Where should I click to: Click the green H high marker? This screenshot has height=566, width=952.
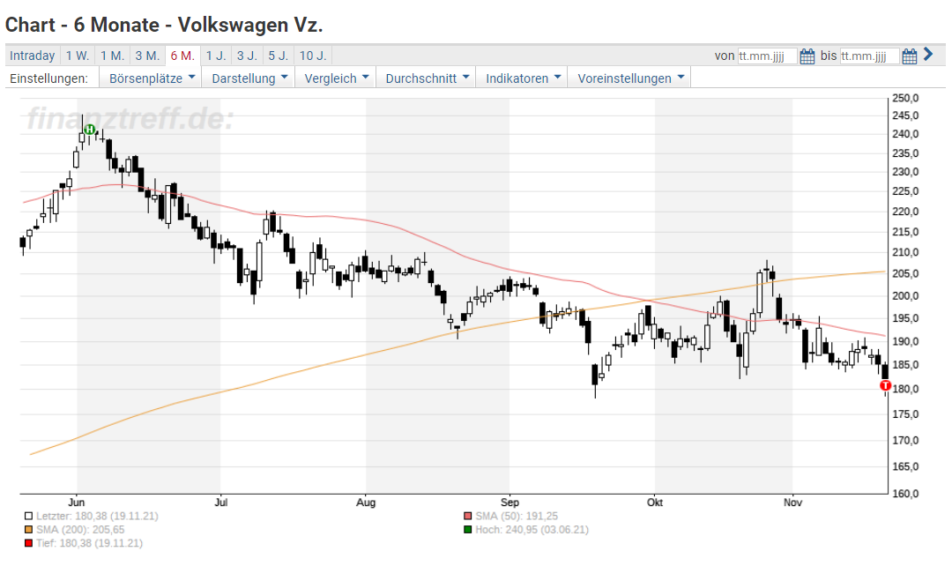pos(90,130)
